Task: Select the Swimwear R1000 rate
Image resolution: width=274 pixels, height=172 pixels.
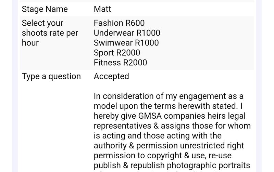Action: (126, 43)
